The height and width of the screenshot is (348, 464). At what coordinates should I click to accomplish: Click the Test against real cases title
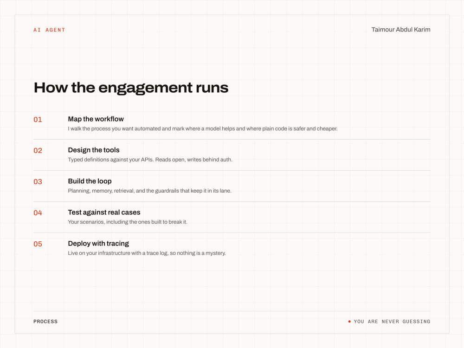tap(104, 213)
